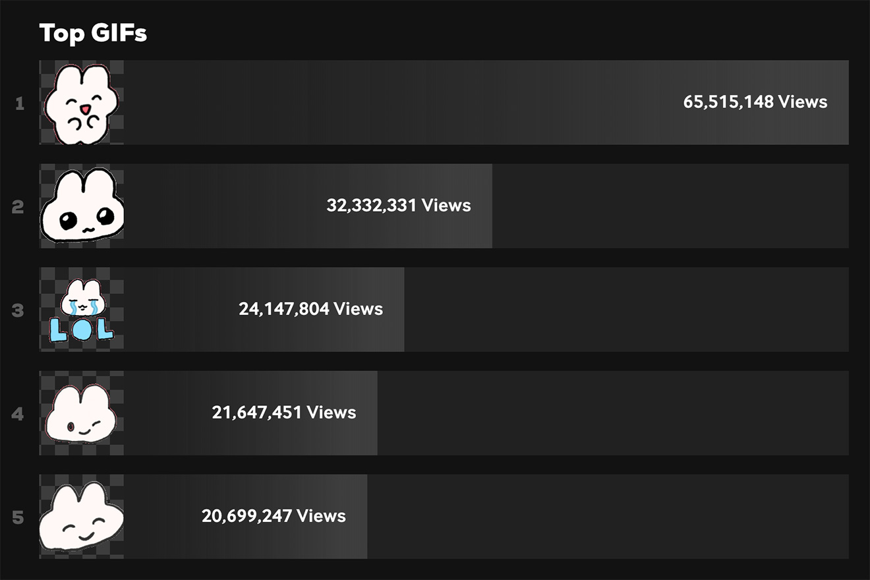This screenshot has height=580, width=870.
Task: Click rank number 5
Action: click(18, 517)
